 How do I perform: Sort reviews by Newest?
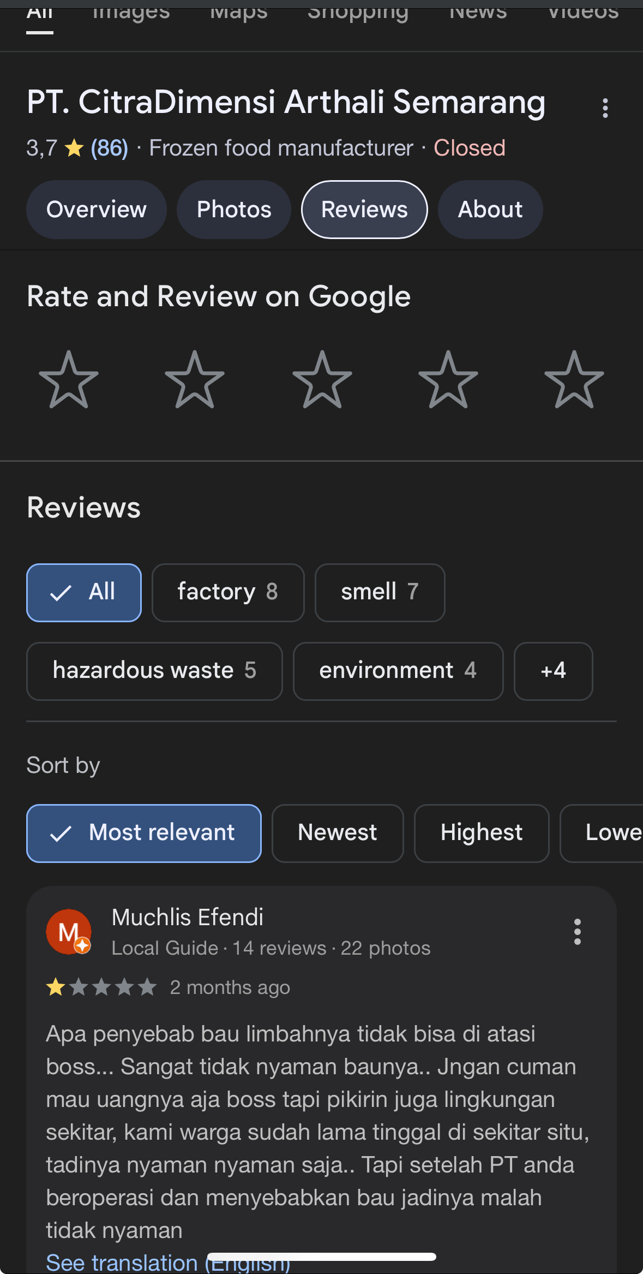point(338,833)
